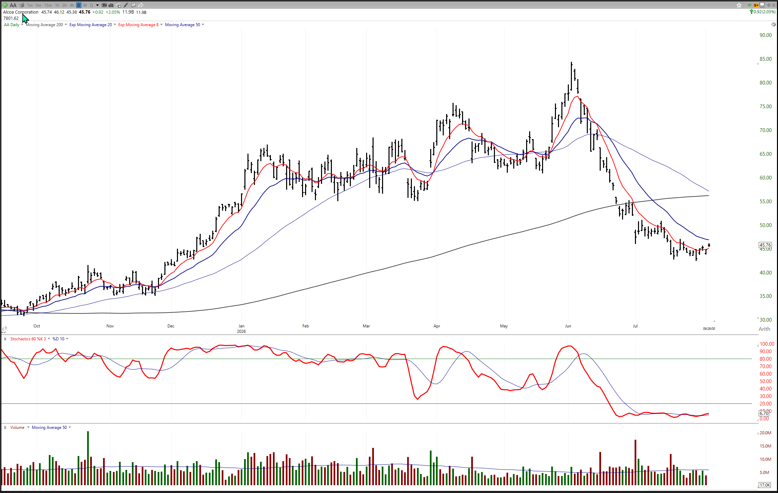Viewport: 778px width, 493px height.
Task: Click the add indicator grid-plus icon
Action: click(x=118, y=5)
